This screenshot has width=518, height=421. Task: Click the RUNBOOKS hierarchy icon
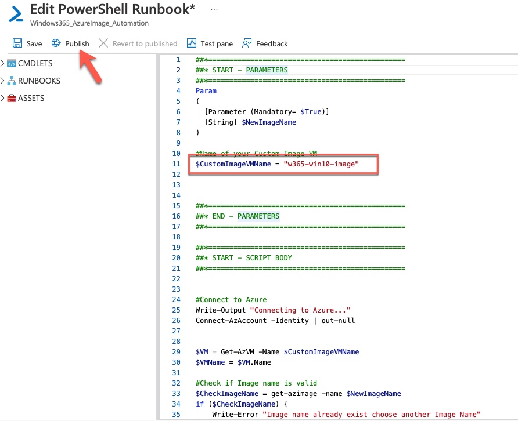pos(12,81)
